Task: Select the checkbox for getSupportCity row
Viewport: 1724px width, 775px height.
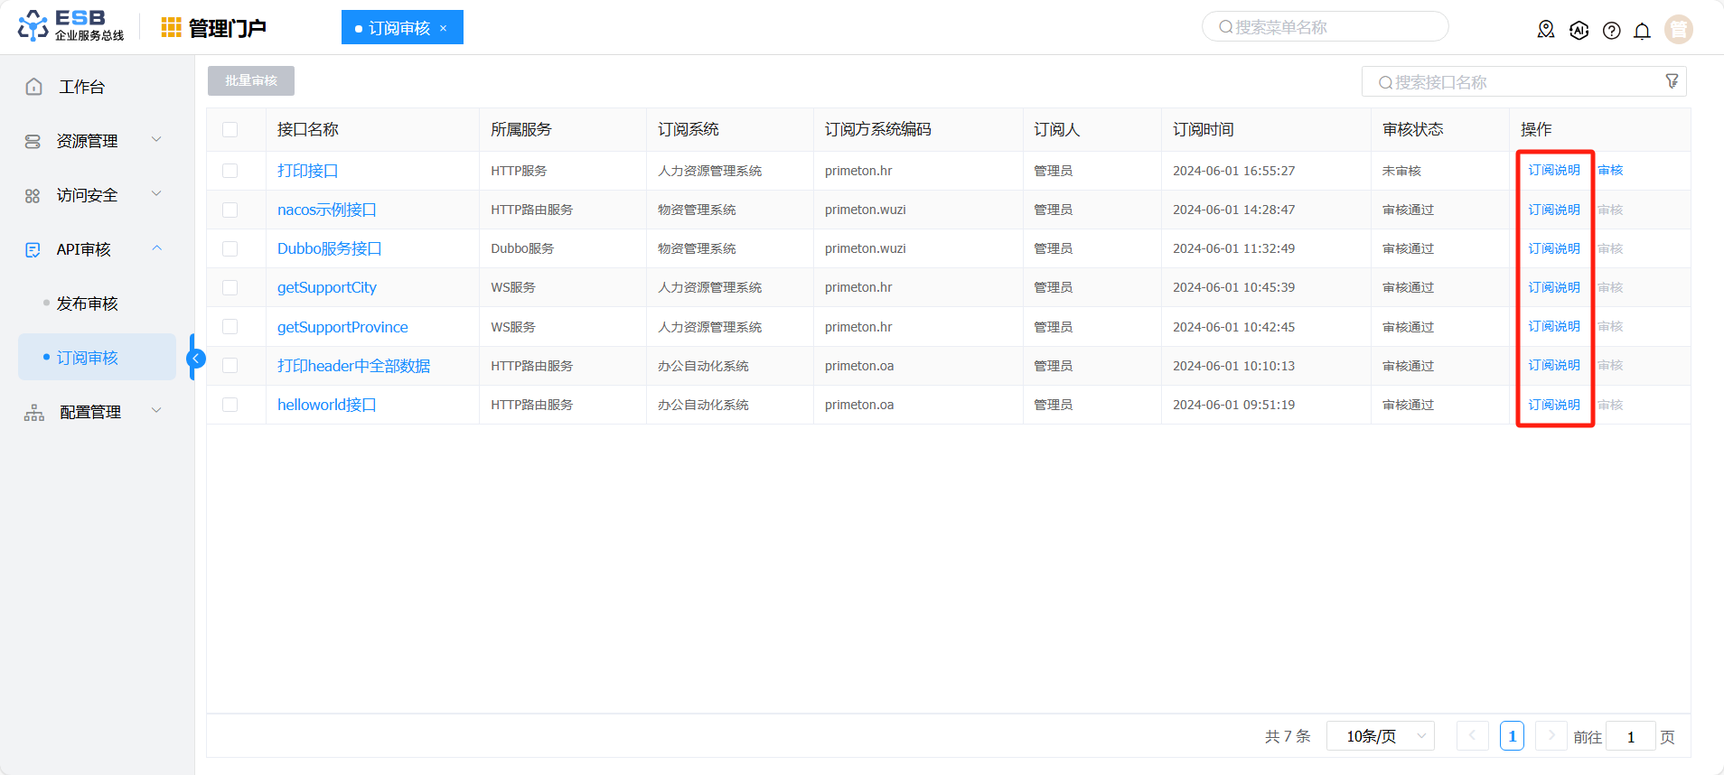Action: (x=230, y=287)
